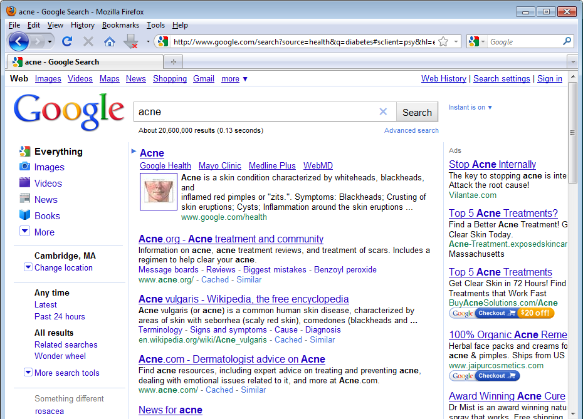583x419 pixels.
Task: Open the toolbar overflow dropdown arrow
Action: pyautogui.click(x=148, y=41)
